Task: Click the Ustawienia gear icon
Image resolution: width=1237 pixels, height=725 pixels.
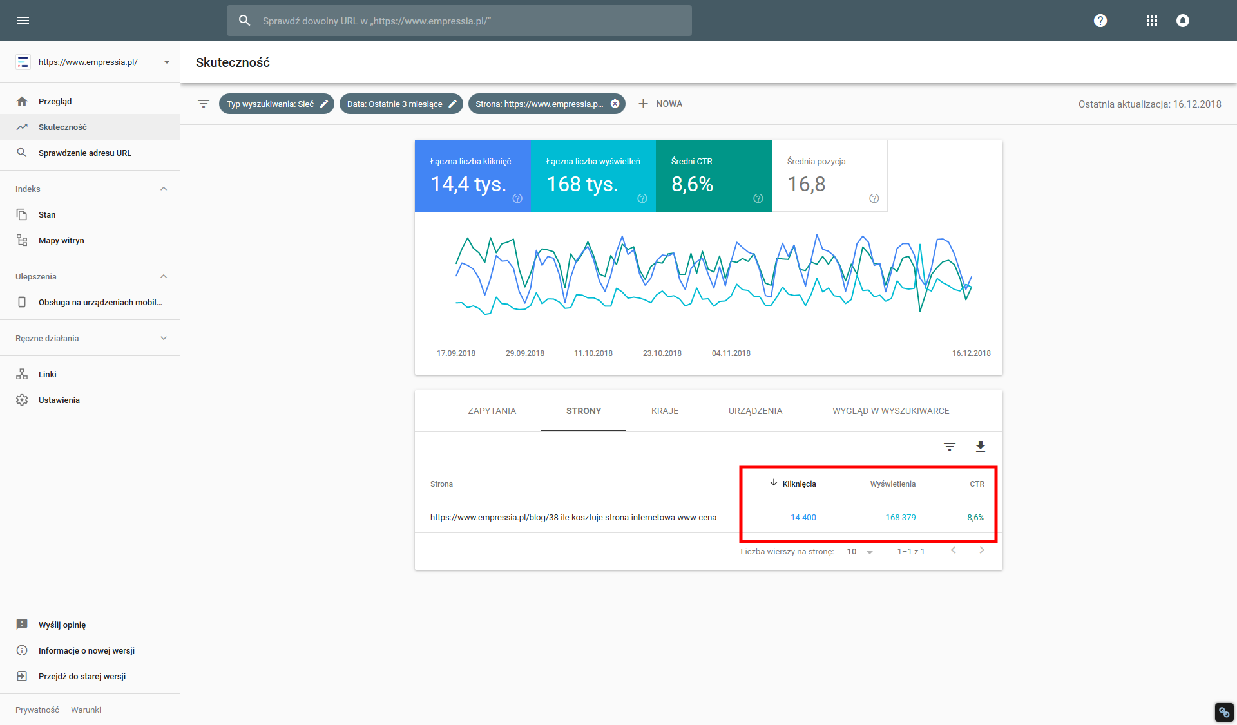Action: pyautogui.click(x=22, y=400)
